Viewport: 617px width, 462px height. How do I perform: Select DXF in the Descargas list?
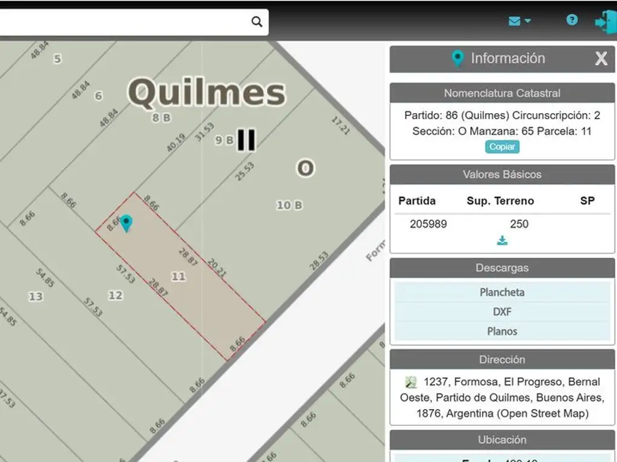(x=502, y=312)
